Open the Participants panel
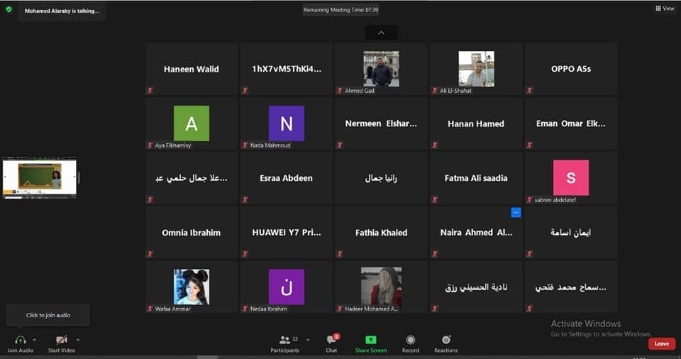681x359 pixels. tap(285, 343)
